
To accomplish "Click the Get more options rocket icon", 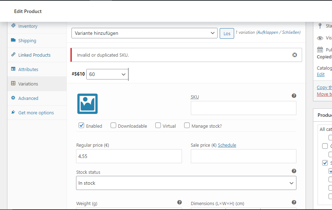I will [13, 112].
